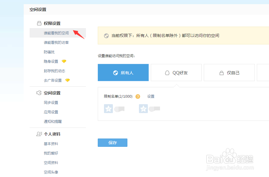Image resolution: width=269 pixels, height=177 pixels.
Task: Click the 当前权限下 notice text
Action: point(165,36)
